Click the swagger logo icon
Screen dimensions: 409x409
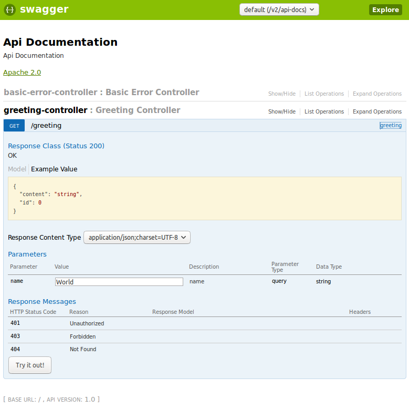[x=9, y=9]
